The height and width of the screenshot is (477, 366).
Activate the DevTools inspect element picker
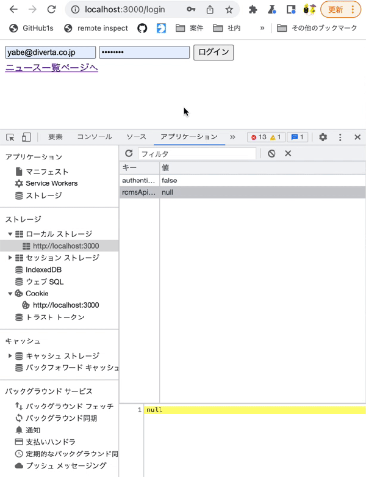[x=10, y=137]
